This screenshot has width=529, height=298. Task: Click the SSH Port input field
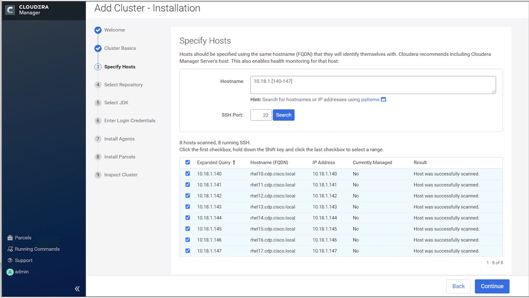click(261, 115)
